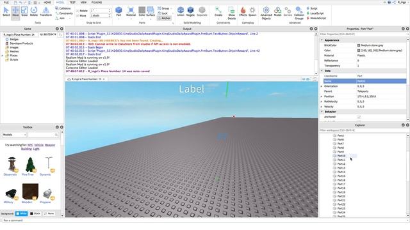
Task: Open the Models category dropdown in Toolbox
Action: click(14, 135)
